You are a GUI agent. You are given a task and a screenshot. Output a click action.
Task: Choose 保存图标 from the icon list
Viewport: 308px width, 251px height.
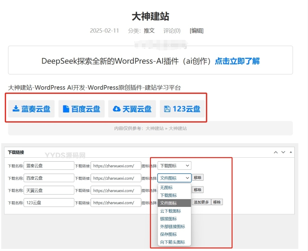pyautogui.click(x=174, y=234)
